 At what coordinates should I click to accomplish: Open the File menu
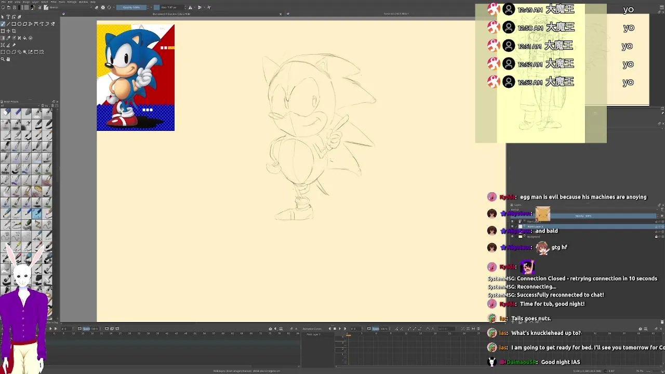tap(3, 2)
